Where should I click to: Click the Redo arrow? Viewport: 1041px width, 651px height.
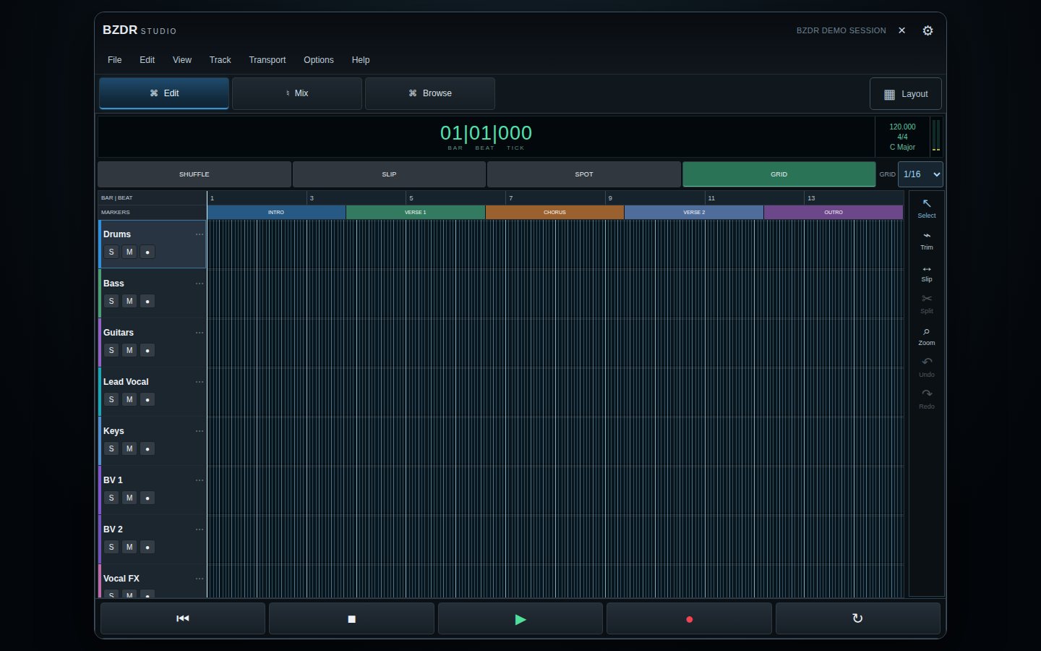tap(927, 399)
